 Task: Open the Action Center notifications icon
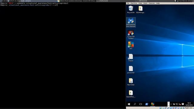[x=183, y=104]
